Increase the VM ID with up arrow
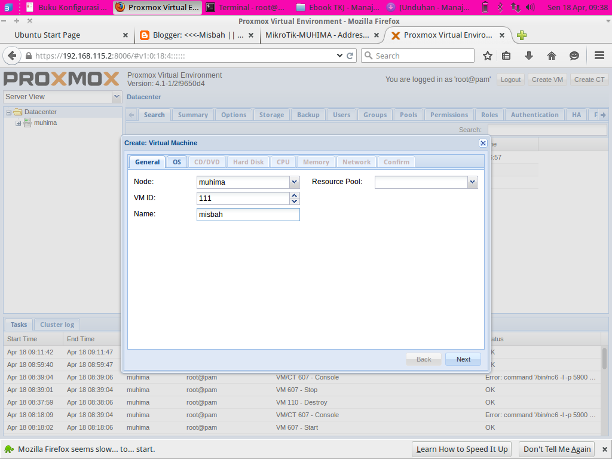 click(x=295, y=195)
